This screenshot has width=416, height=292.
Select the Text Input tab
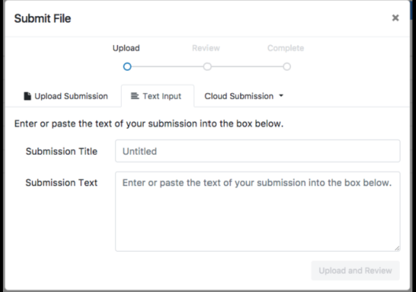(158, 96)
